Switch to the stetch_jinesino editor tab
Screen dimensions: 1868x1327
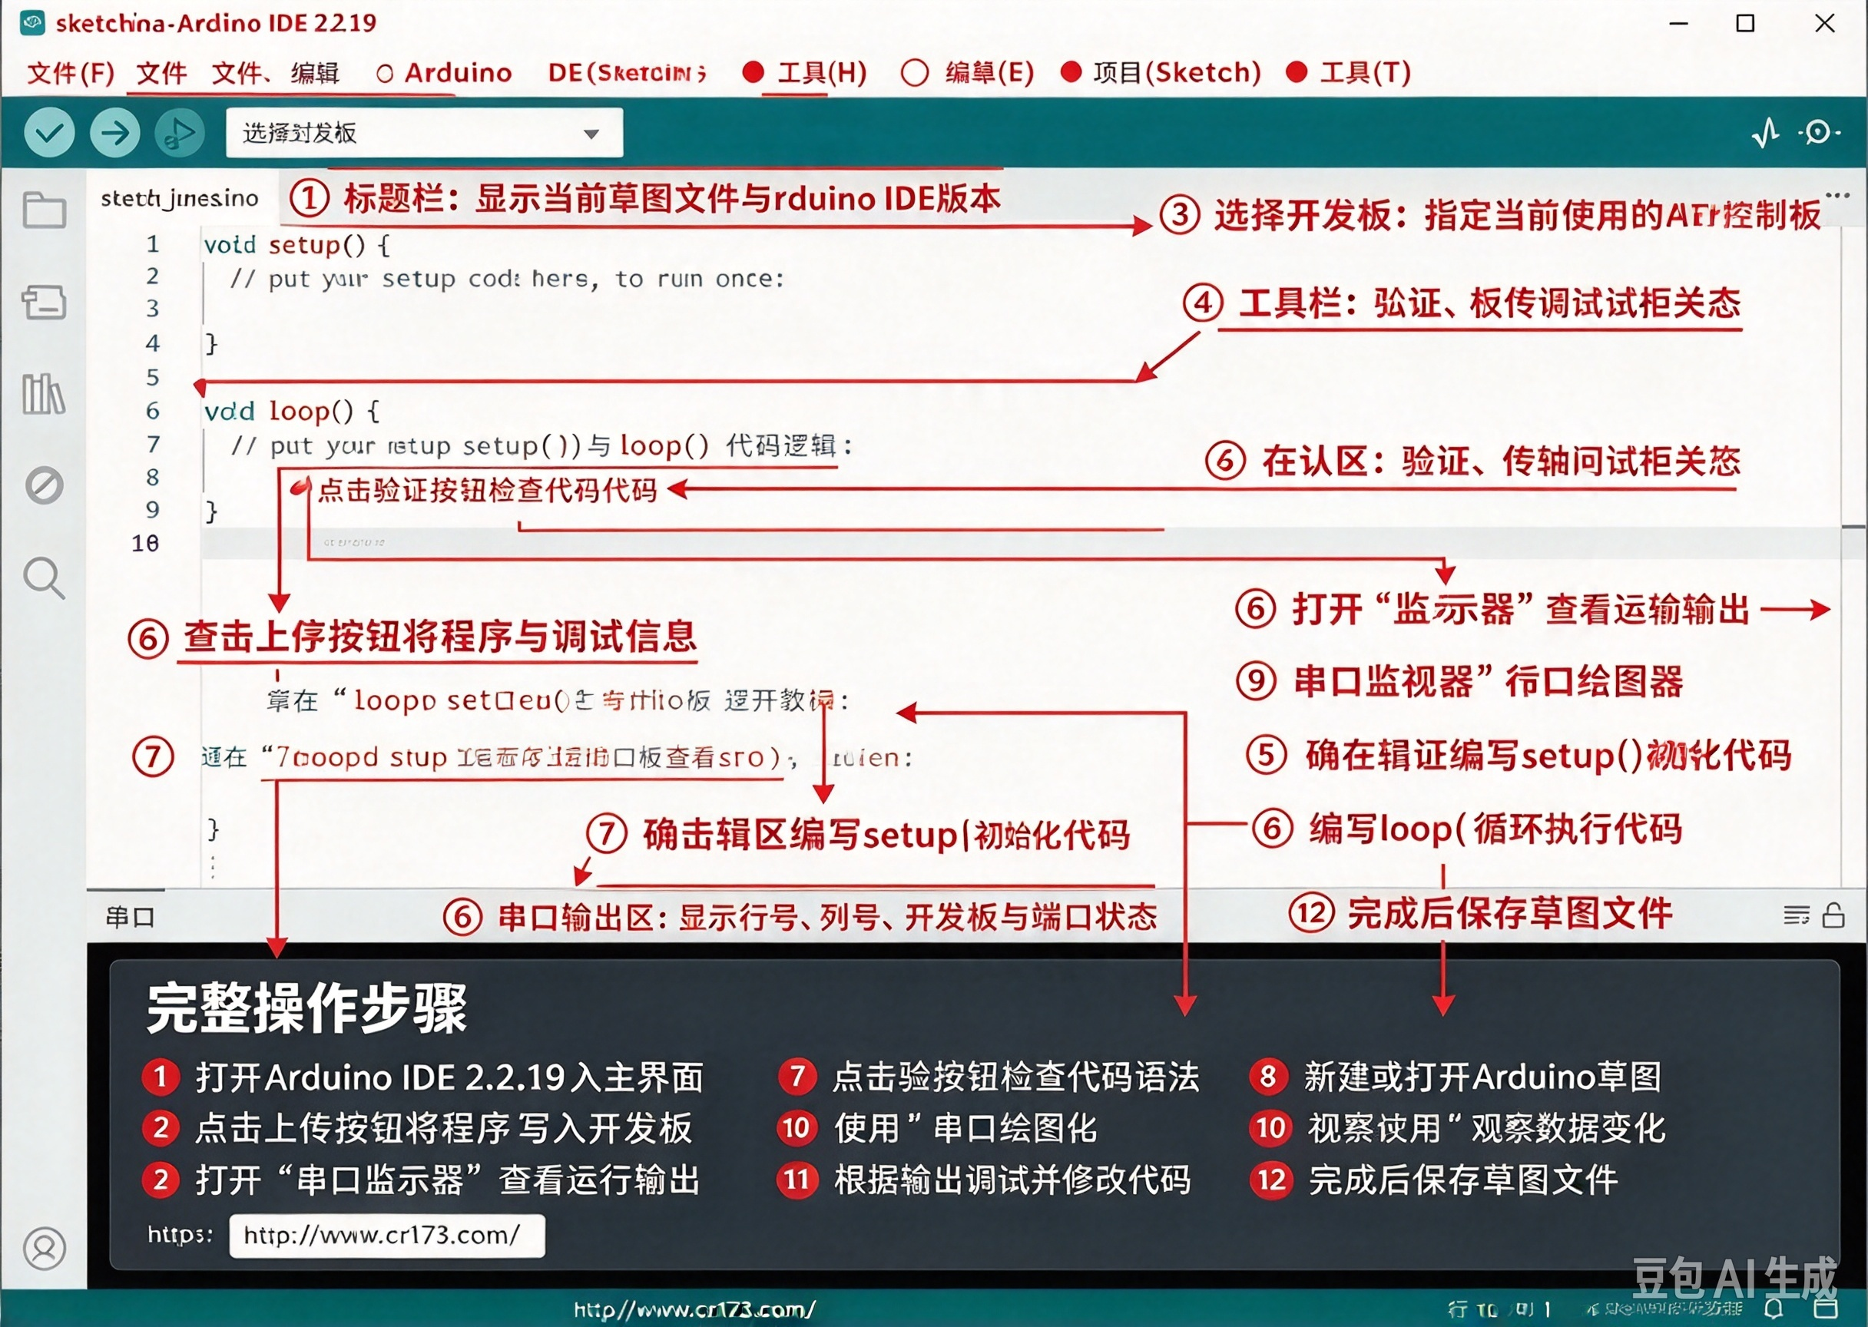click(x=180, y=199)
